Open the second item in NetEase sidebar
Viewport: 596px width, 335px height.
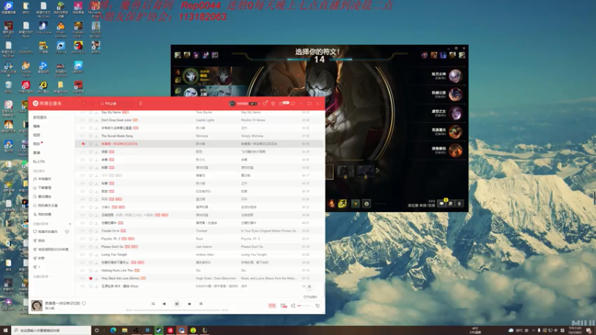[37, 126]
